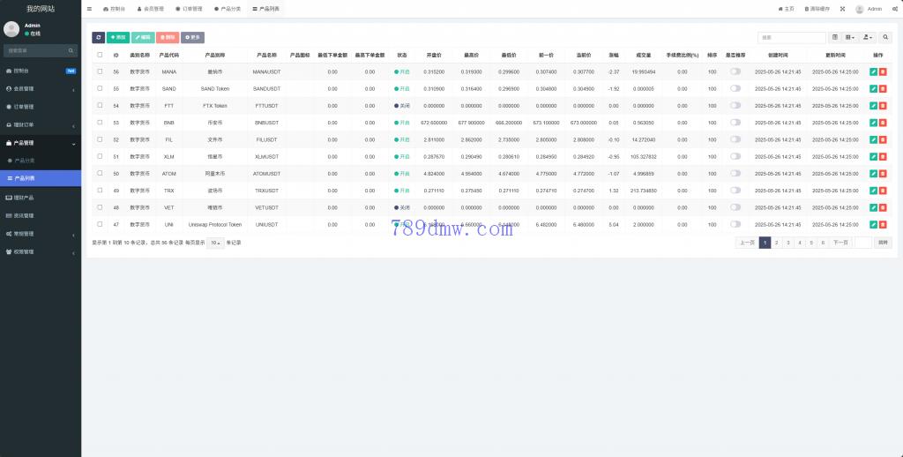Switch to the 订单管理 tab

(188, 8)
